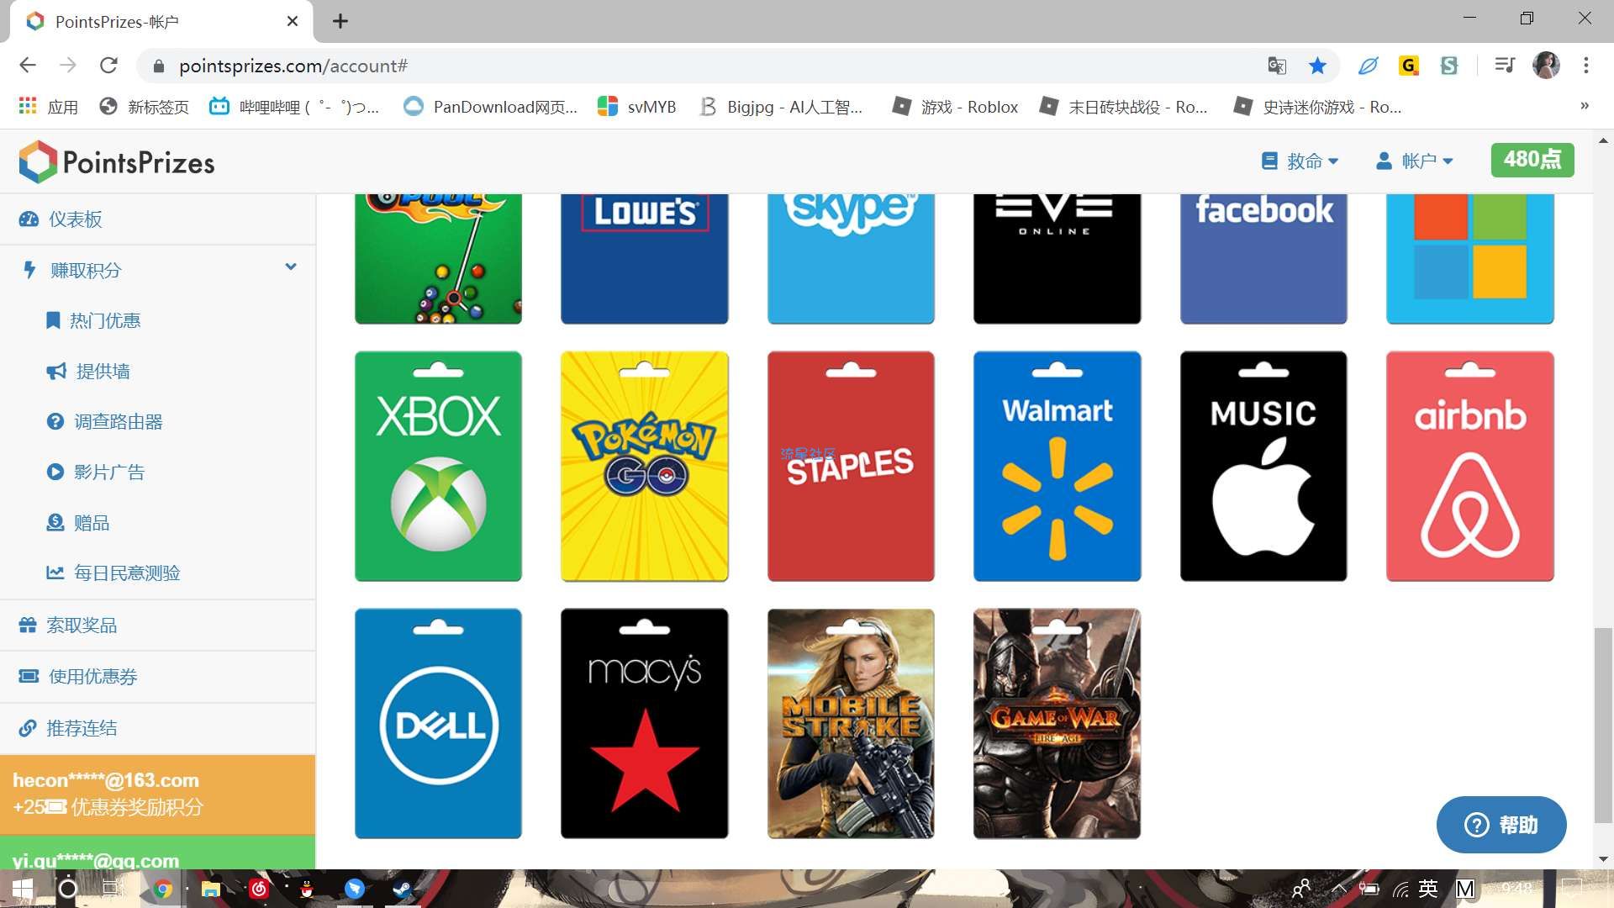Open 每日民意测验 daily poll

click(113, 573)
